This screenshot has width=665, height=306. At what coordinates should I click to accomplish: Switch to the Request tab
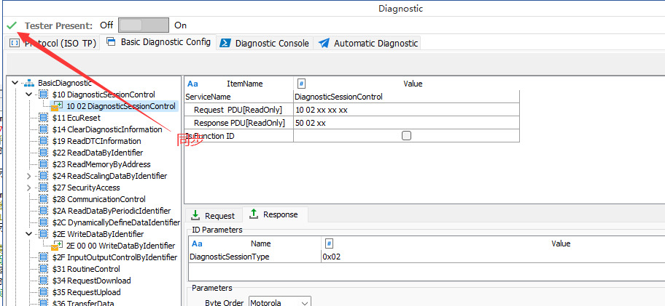pos(213,215)
